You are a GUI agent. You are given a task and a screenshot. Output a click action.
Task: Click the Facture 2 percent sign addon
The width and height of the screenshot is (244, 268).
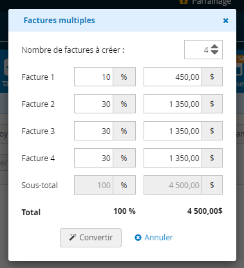(x=124, y=104)
